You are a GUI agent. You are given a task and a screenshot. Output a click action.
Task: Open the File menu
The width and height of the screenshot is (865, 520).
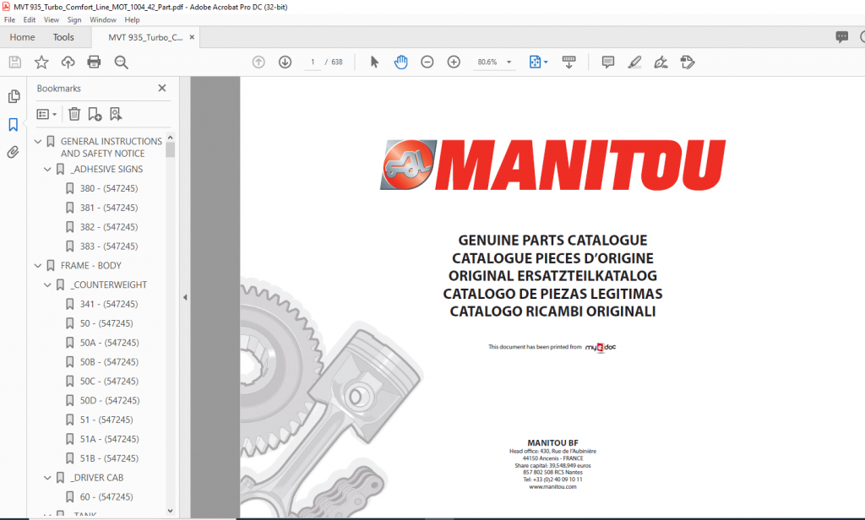[x=10, y=20]
